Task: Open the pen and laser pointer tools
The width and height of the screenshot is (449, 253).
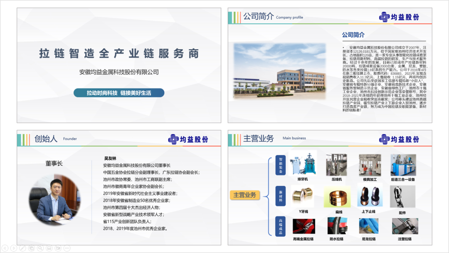Action: (x=22, y=248)
